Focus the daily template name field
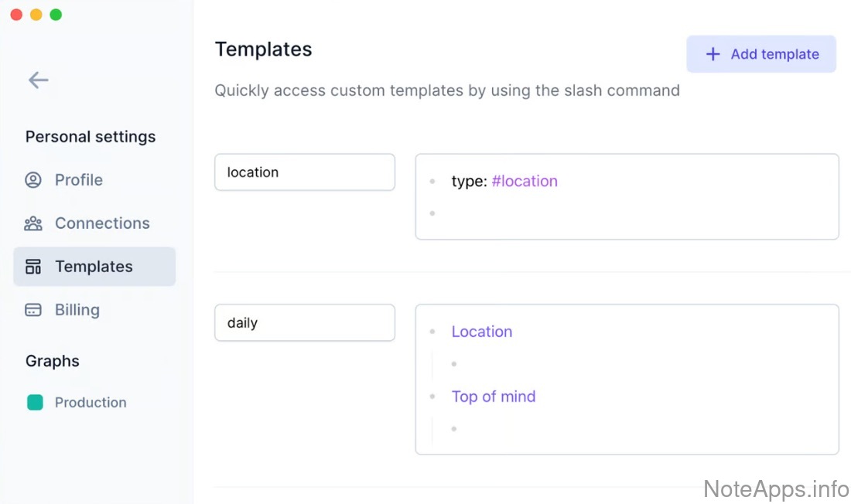The height and width of the screenshot is (504, 851). click(x=304, y=323)
